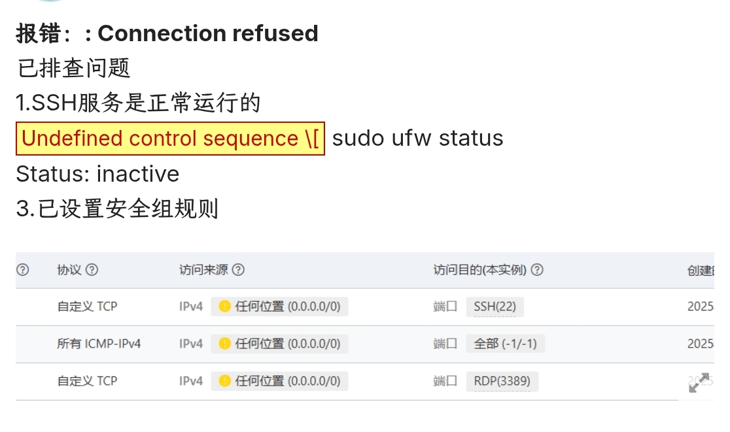Click the RDP(3389) port tag

tap(502, 381)
